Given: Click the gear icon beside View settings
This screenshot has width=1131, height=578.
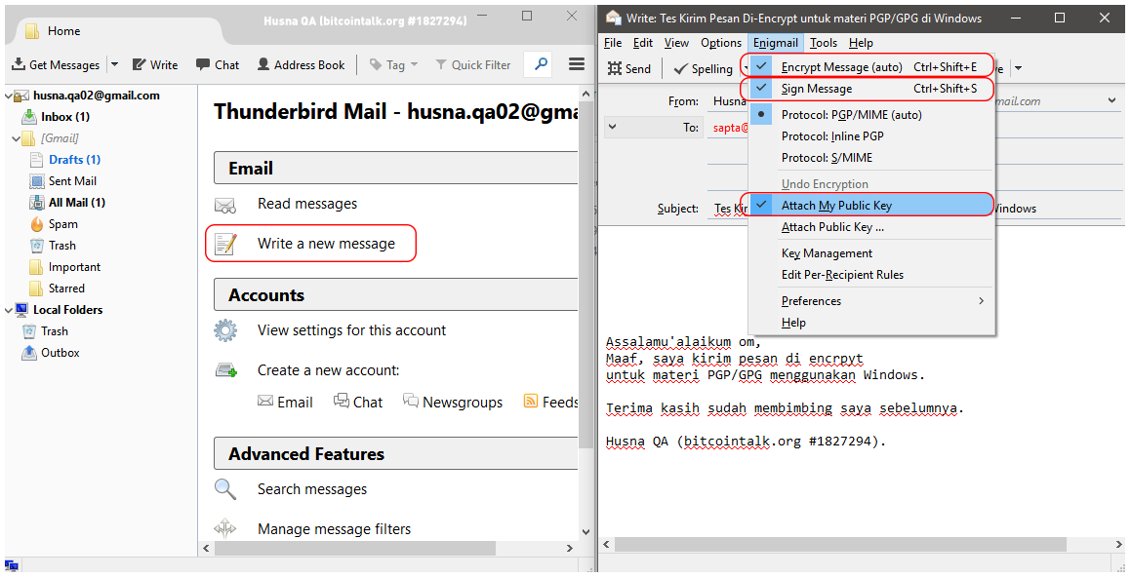Looking at the screenshot, I should pyautogui.click(x=225, y=330).
